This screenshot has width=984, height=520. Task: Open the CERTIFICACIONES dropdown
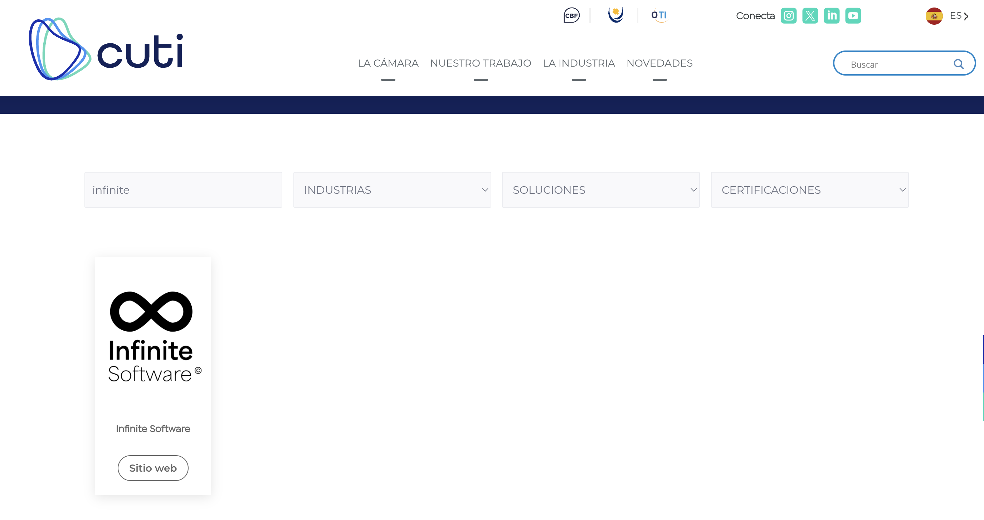tap(809, 190)
